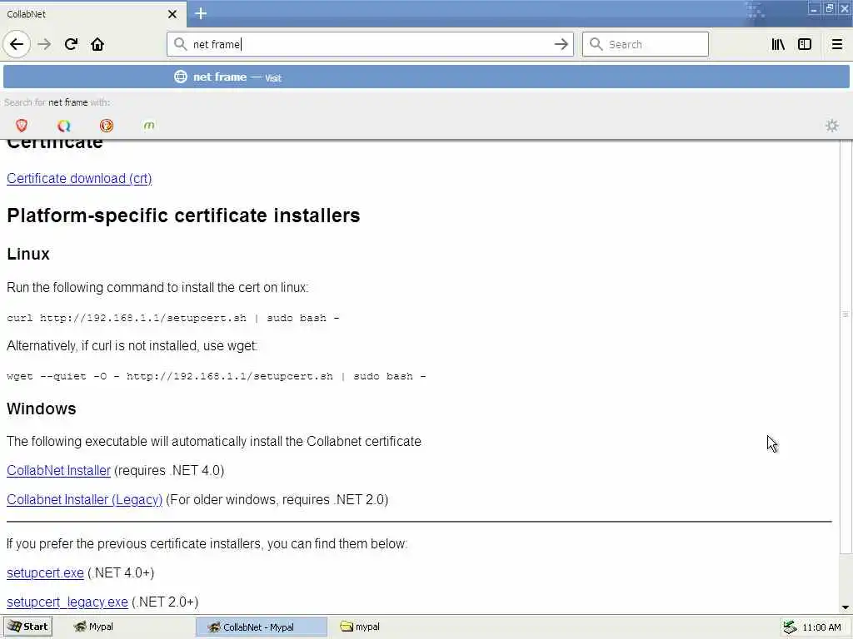Screen dimensions: 853x639
Task: Click the Platform-specific certificate installers heading
Action: click(x=183, y=215)
